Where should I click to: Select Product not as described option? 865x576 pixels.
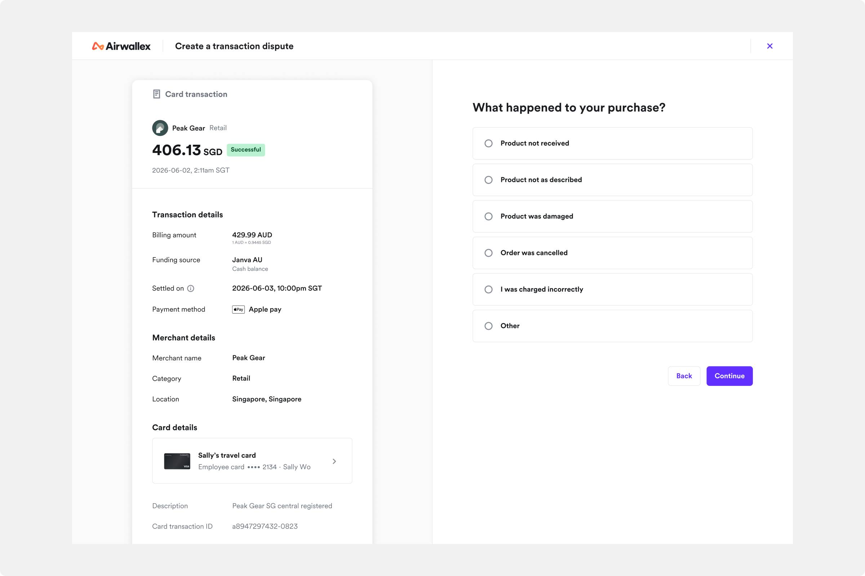[x=612, y=180]
